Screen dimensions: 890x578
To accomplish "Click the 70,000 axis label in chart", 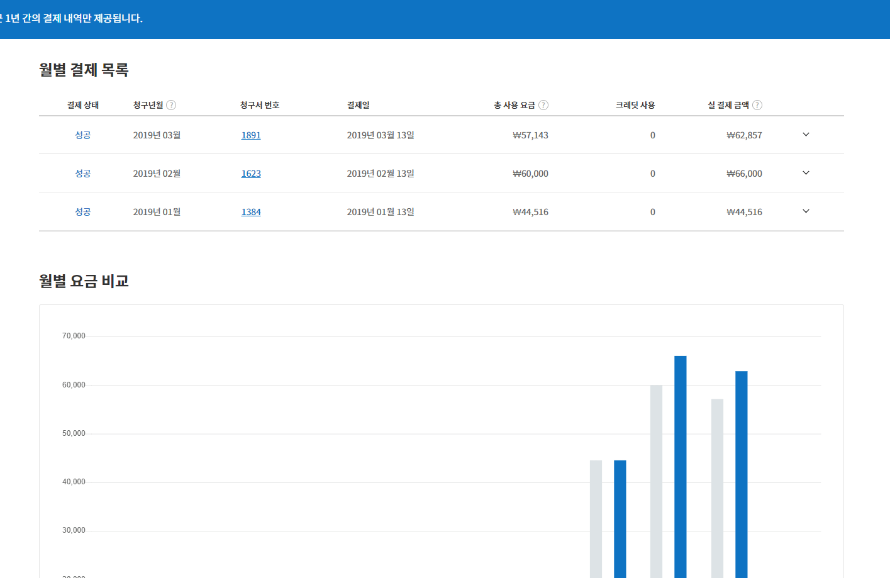I will click(x=74, y=336).
